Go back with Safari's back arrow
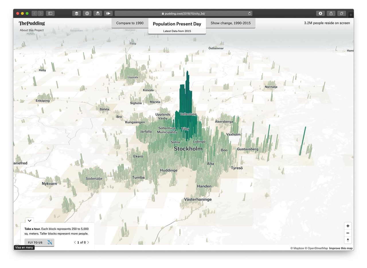 34,13
